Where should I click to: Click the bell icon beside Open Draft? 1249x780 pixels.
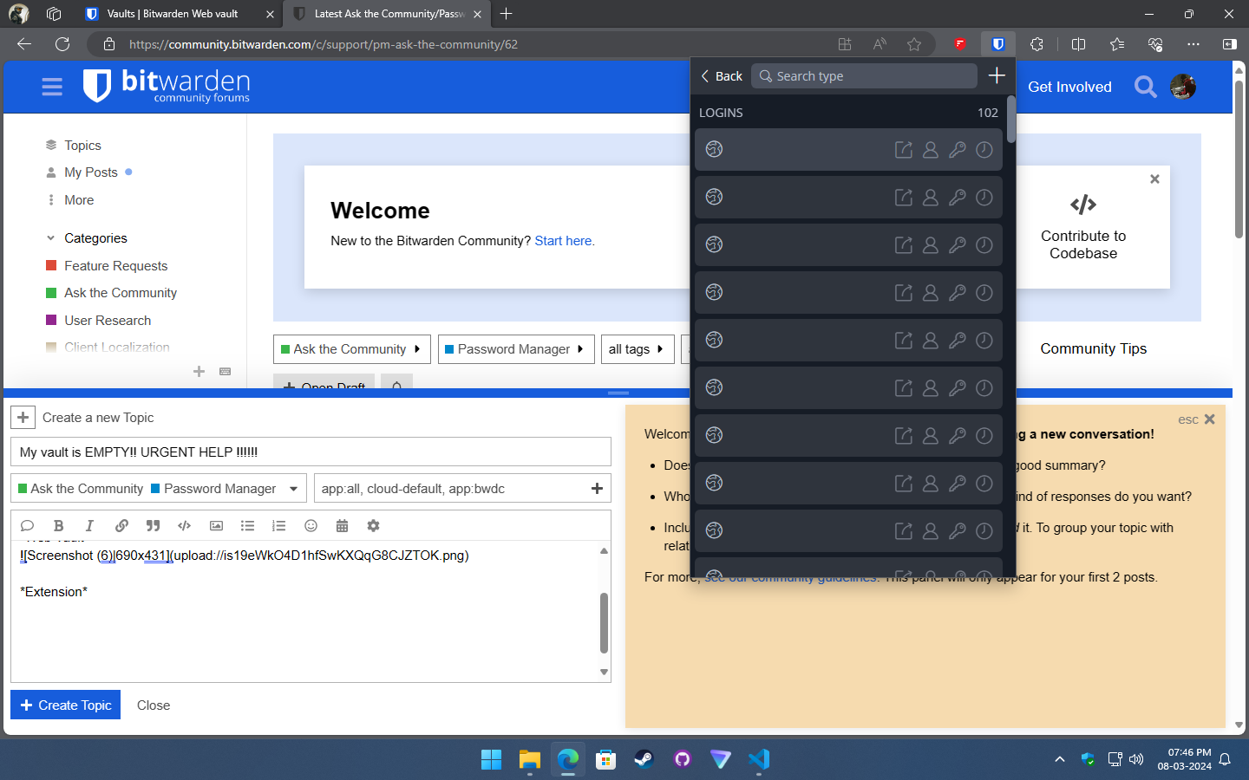[396, 385]
